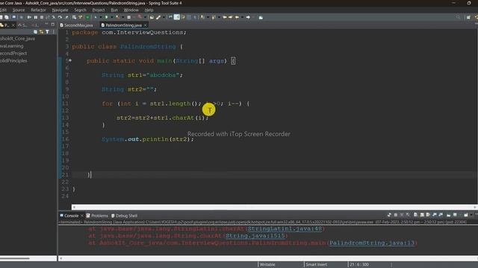Click the editor horizontal scrollbar

[x=274, y=207]
